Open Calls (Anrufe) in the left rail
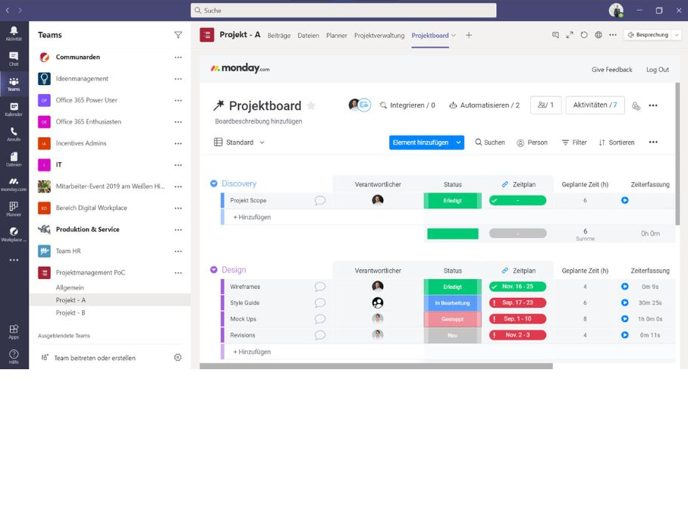 [x=14, y=134]
